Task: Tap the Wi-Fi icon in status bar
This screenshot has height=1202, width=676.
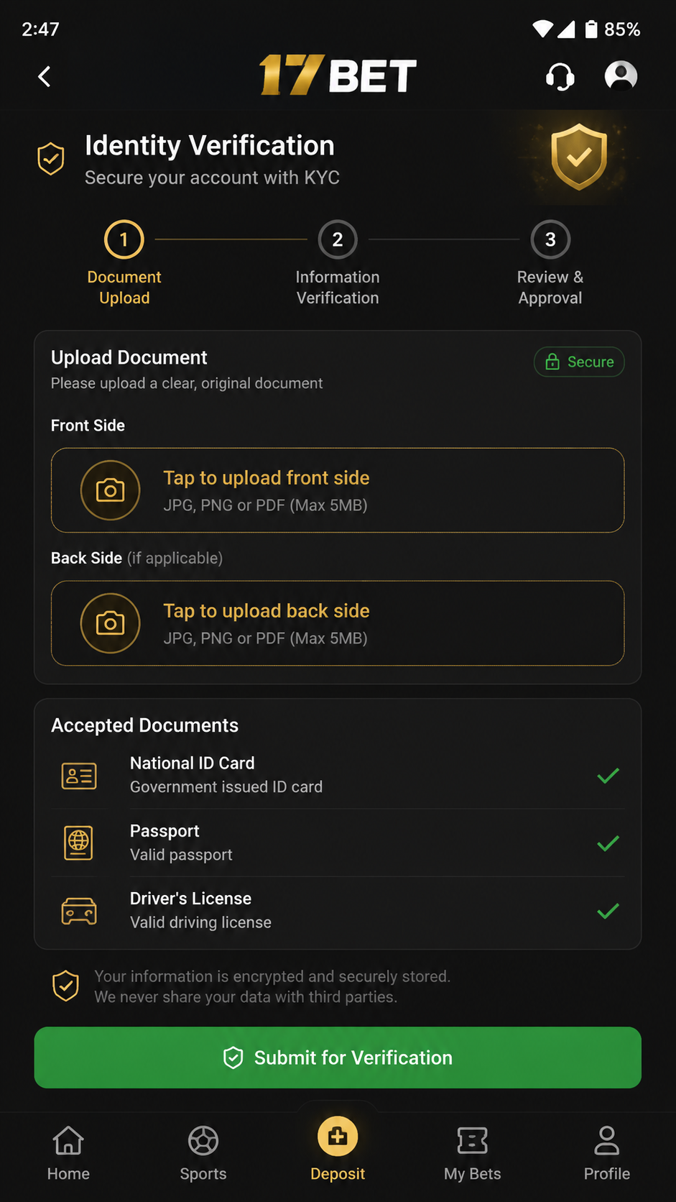Action: [542, 29]
